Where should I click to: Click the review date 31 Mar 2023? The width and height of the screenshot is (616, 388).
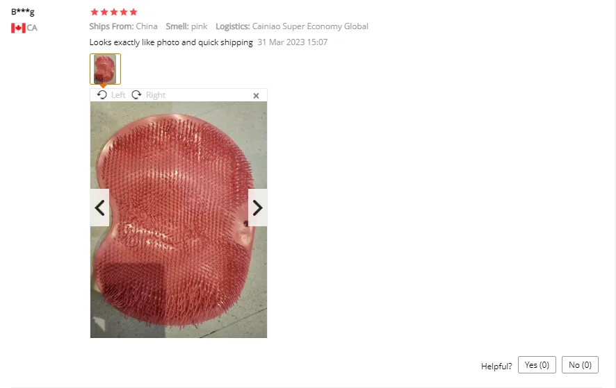[292, 42]
